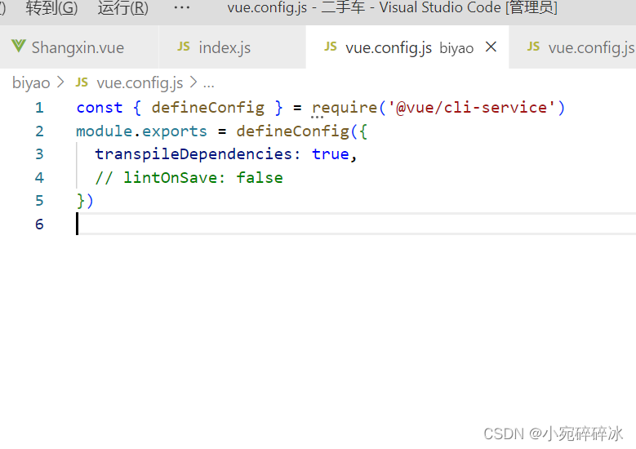Click line number 2 in the gutter
The width and height of the screenshot is (636, 449).
39,131
